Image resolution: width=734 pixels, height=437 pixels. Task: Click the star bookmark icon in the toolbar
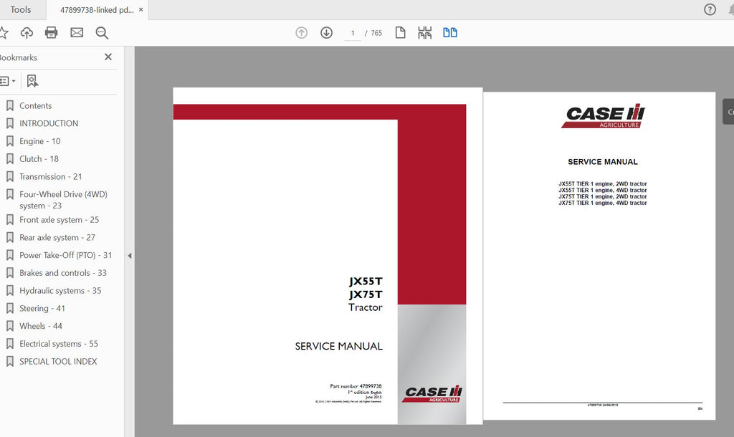tap(4, 33)
